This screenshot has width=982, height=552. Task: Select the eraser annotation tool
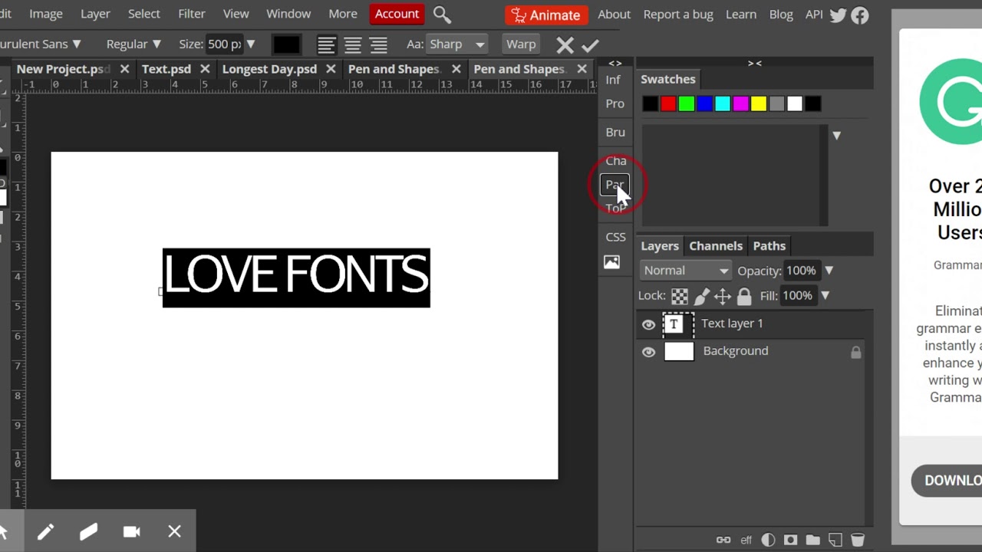(88, 531)
